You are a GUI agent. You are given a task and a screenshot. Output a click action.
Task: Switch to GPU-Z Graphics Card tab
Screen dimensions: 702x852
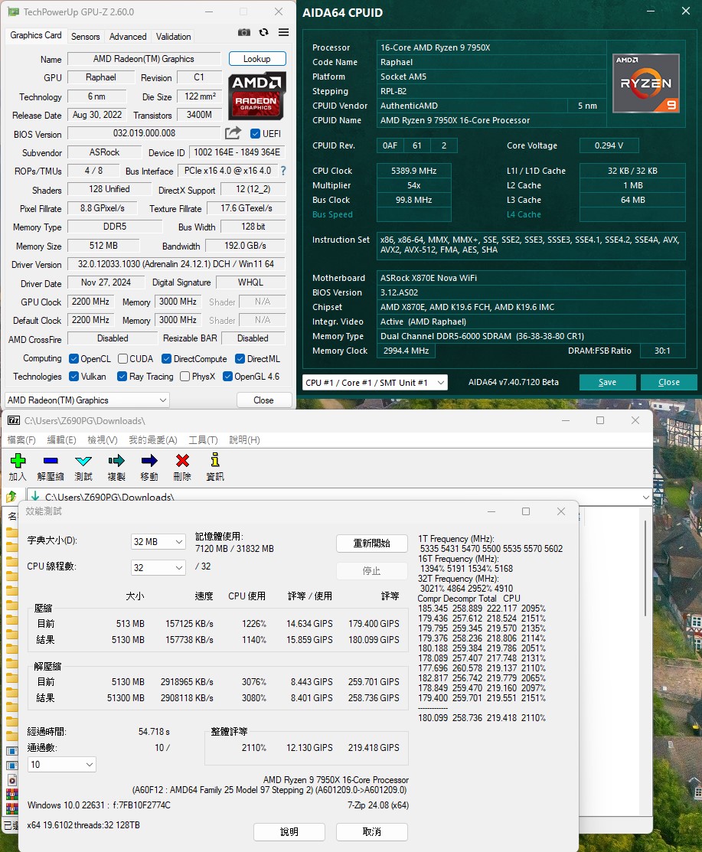point(36,35)
